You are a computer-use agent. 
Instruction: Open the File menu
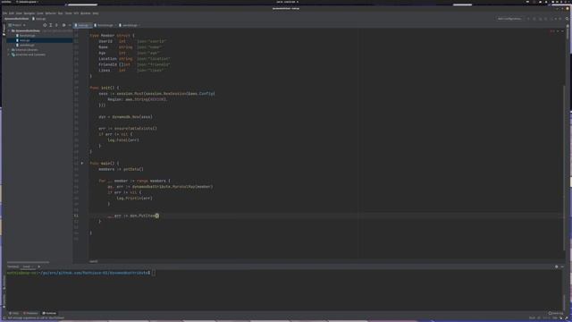pyautogui.click(x=4, y=13)
